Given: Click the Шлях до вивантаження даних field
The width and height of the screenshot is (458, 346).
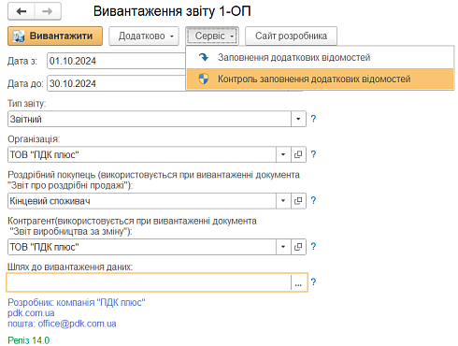Looking at the screenshot, I should point(149,282).
